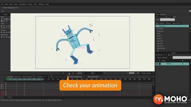
Task: Click the Render_Robot01 document tab
Action: (x=11, y=8)
